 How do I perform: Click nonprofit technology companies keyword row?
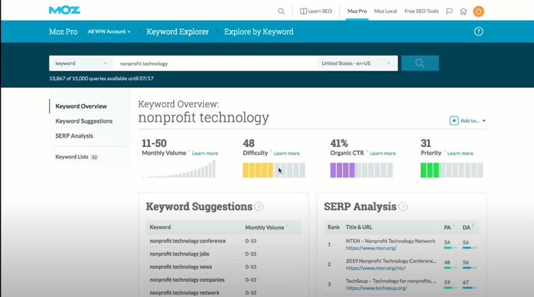(x=223, y=279)
